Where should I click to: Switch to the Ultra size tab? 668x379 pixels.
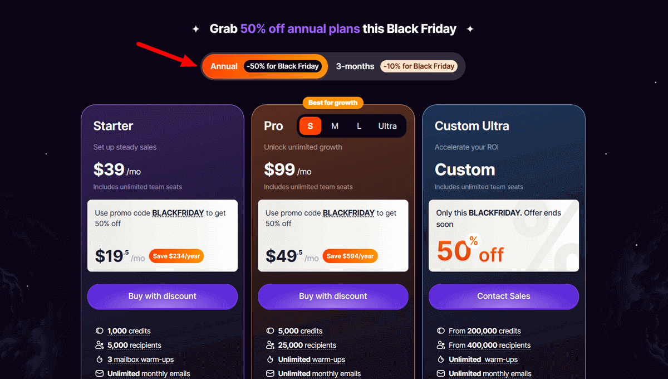(x=387, y=126)
